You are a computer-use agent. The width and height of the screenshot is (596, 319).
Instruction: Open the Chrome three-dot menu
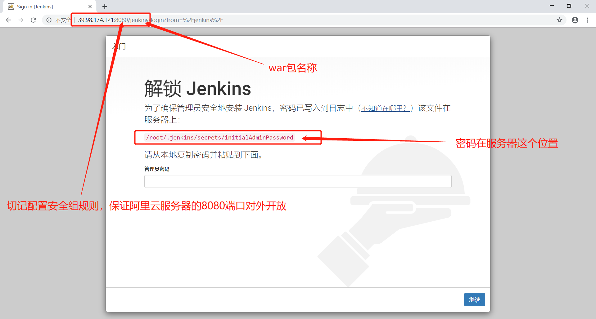click(587, 20)
